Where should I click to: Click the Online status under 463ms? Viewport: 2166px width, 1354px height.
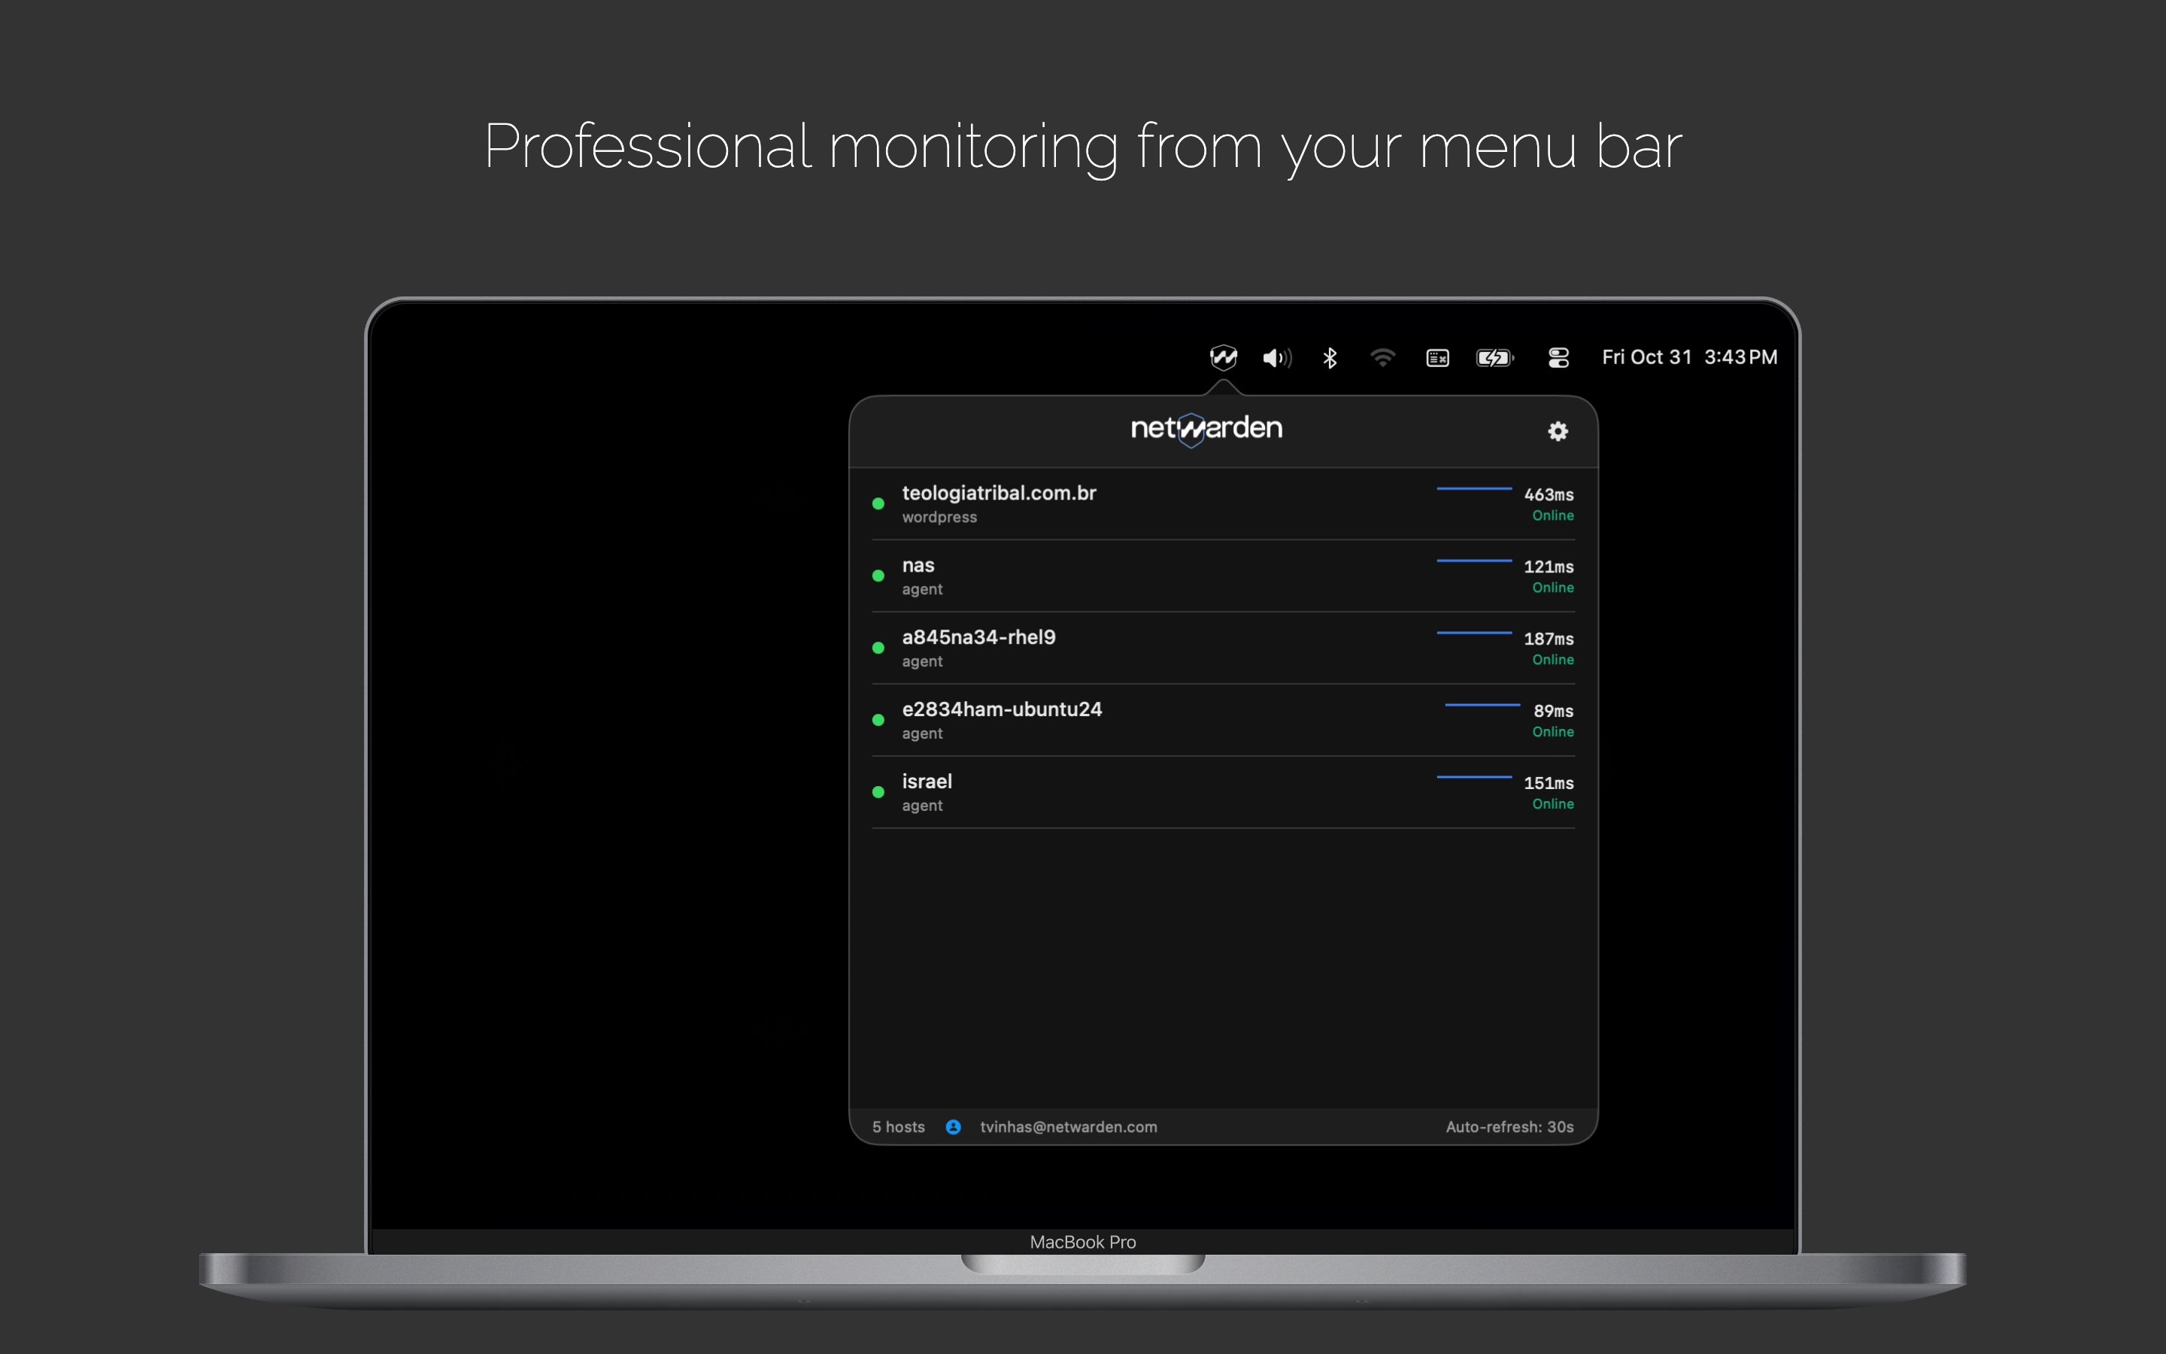tap(1553, 516)
